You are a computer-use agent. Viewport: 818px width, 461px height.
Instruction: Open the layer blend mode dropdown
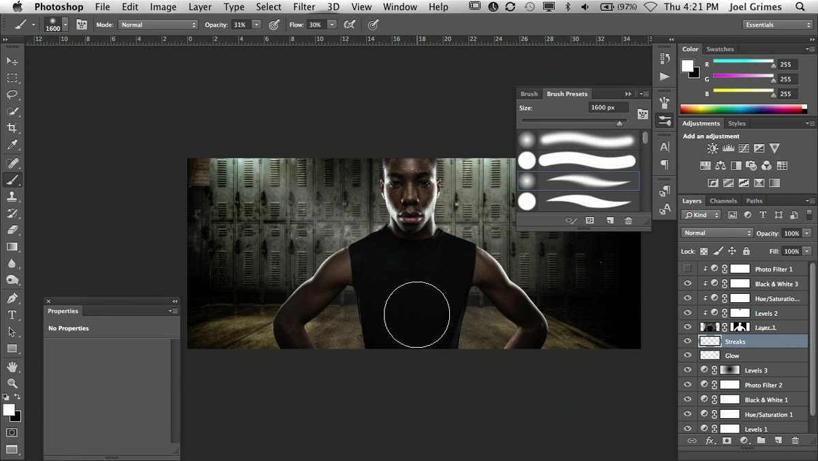(716, 233)
